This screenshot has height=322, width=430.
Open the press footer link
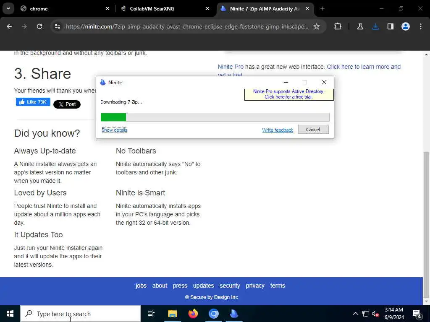(x=180, y=286)
